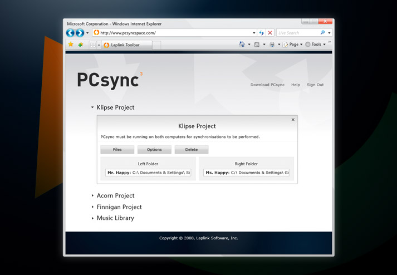Screen dimensions: 397x275
Task: Switch to the Laplink Toolbar tab
Action: (125, 45)
